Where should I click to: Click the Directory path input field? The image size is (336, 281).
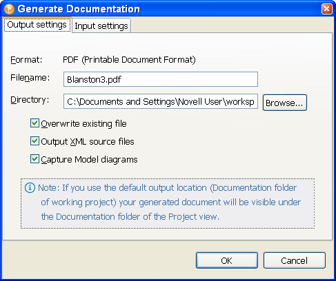click(161, 101)
